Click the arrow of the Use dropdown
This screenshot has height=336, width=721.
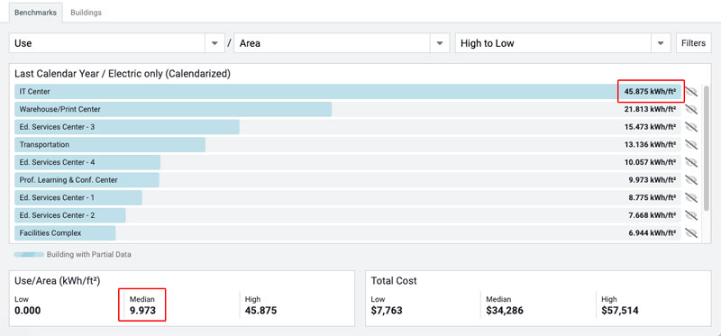tap(214, 43)
